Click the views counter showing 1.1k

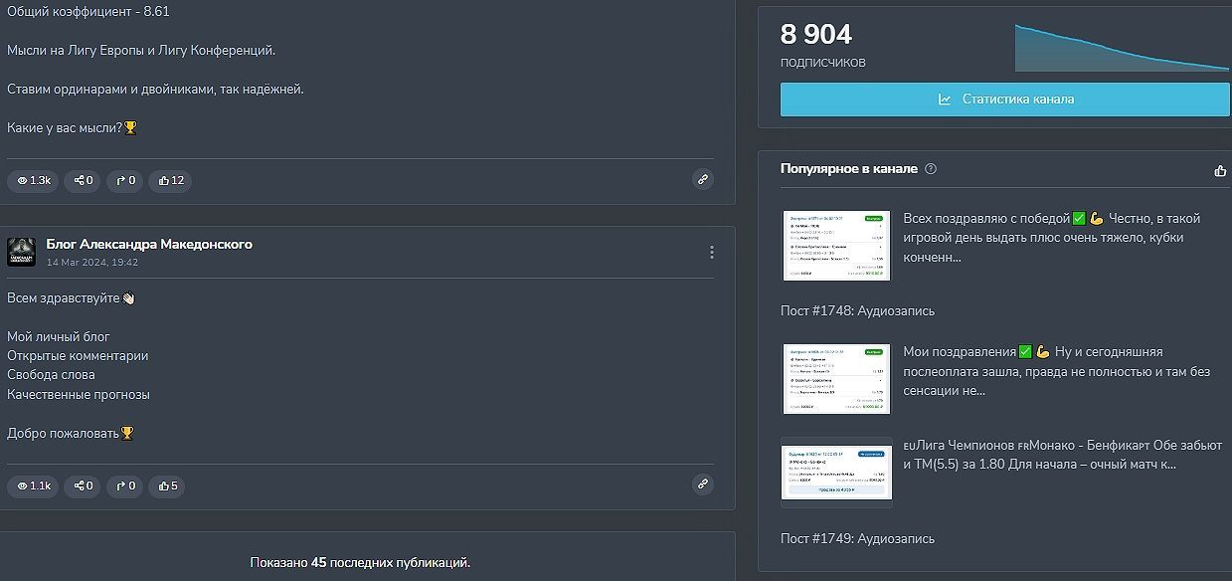point(33,485)
